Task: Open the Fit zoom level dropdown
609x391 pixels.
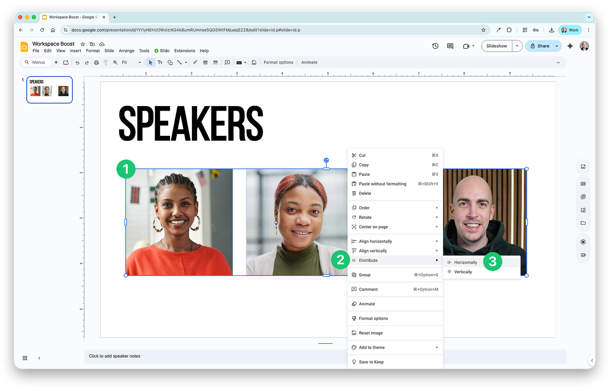Action: tap(131, 62)
